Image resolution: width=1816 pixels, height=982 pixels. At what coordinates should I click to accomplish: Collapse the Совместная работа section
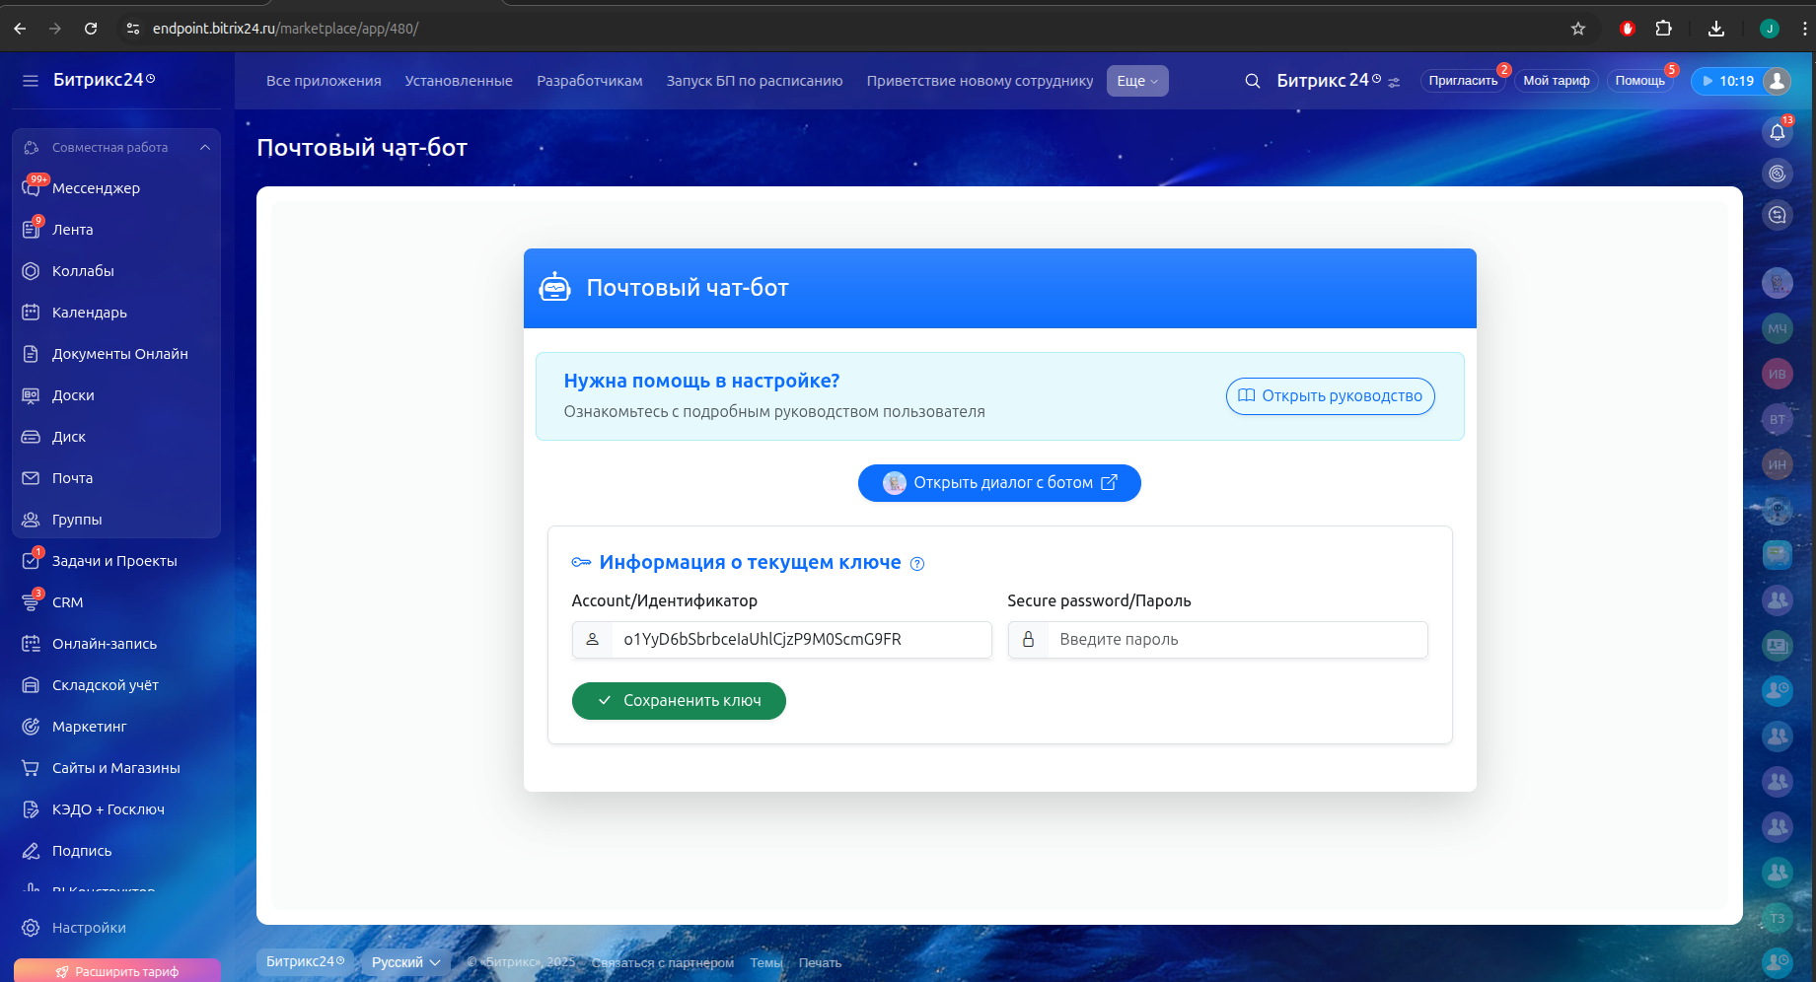click(x=205, y=148)
